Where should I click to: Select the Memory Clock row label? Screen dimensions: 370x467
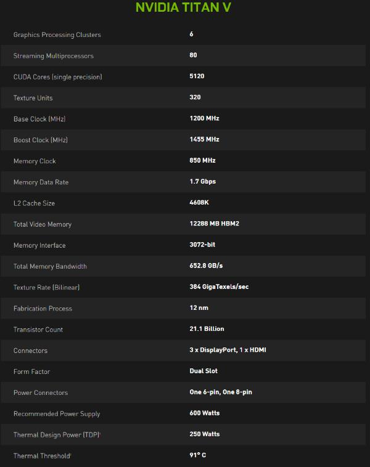coord(35,161)
